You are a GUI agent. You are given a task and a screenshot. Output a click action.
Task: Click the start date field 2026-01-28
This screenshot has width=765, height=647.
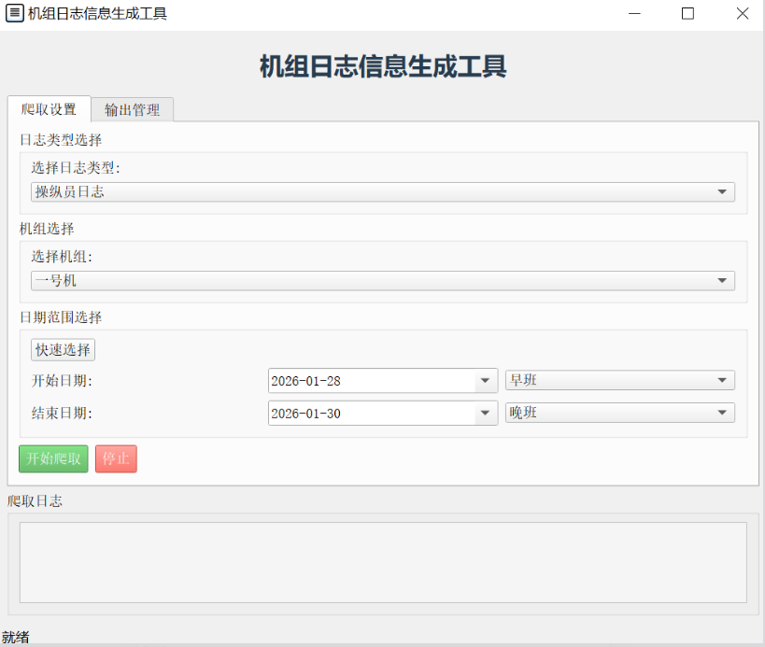coord(371,381)
